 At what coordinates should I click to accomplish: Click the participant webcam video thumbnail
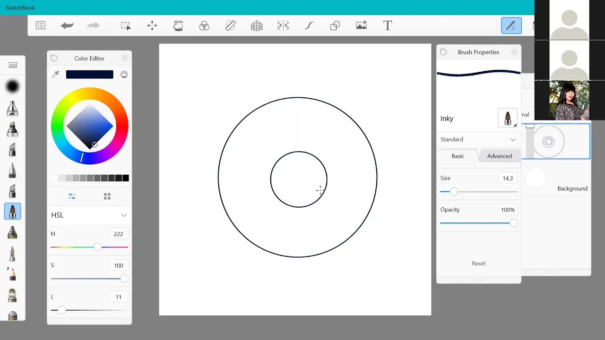tap(569, 100)
